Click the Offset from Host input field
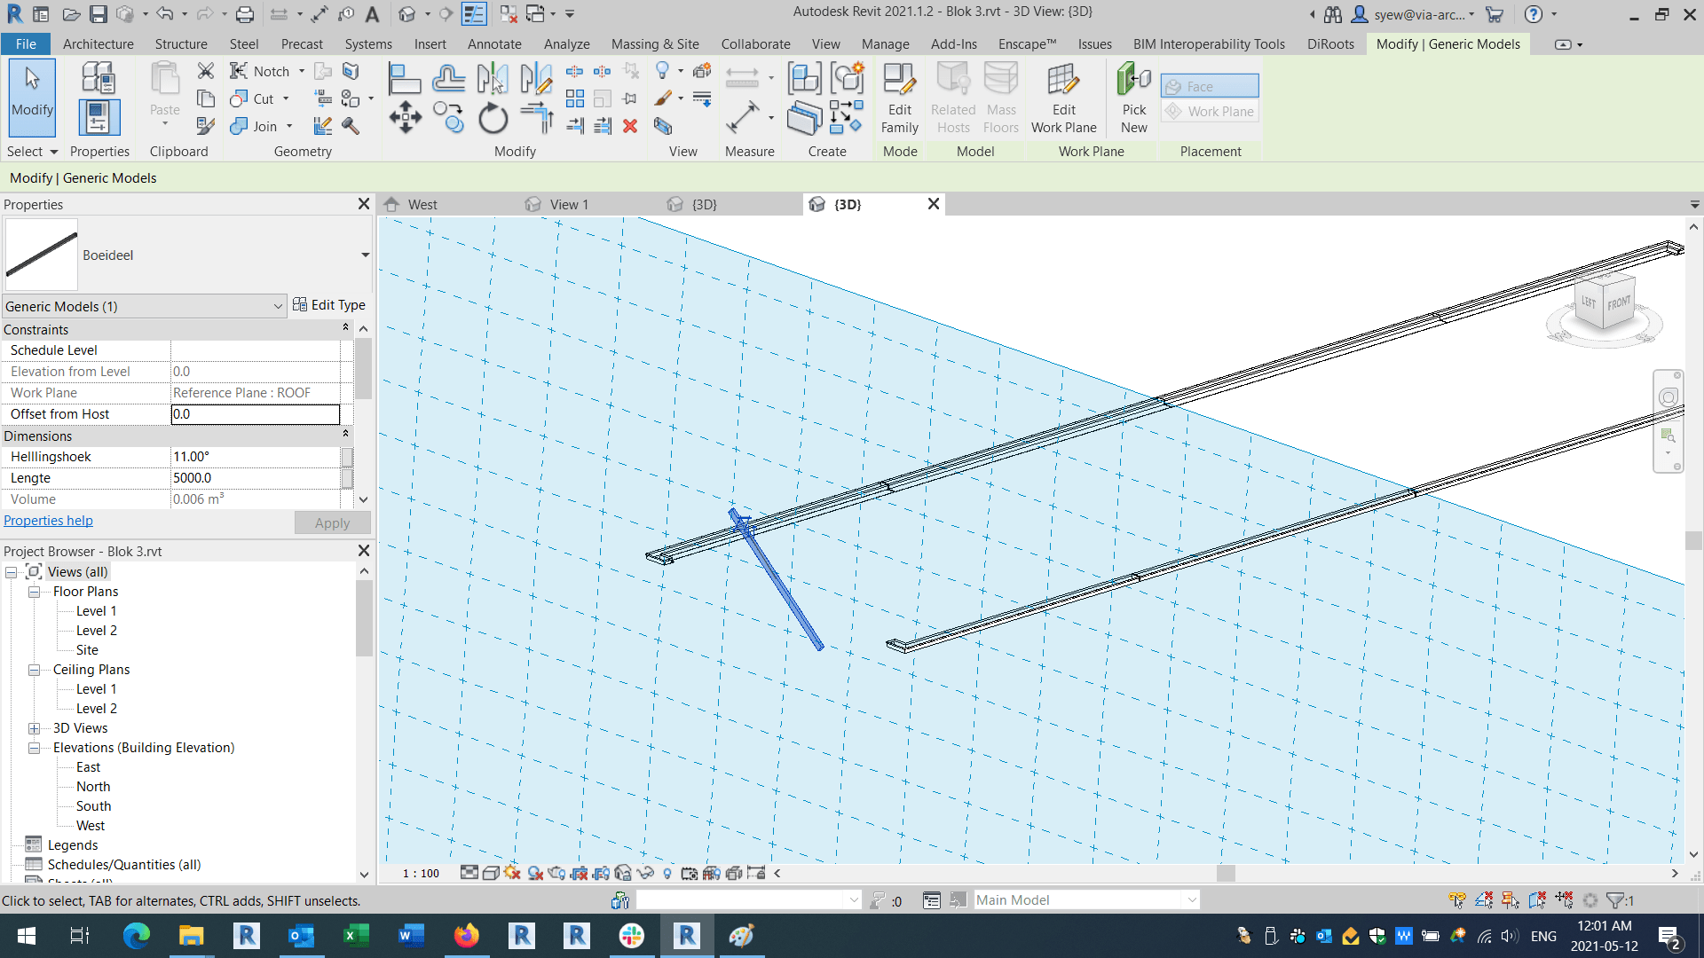 pyautogui.click(x=255, y=414)
